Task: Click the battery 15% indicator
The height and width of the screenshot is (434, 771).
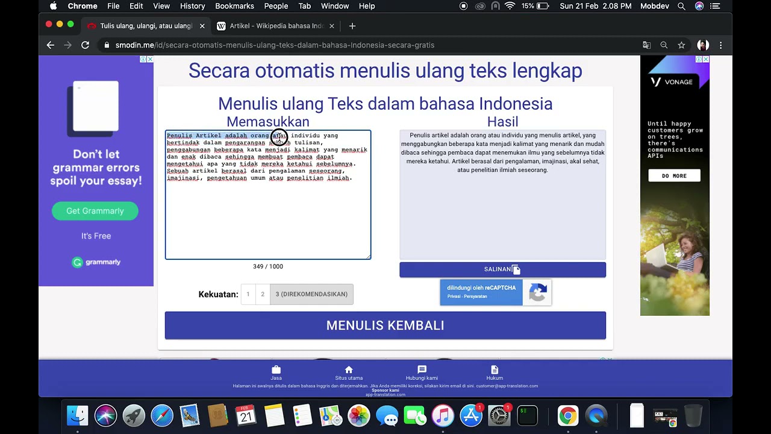Action: point(535,6)
